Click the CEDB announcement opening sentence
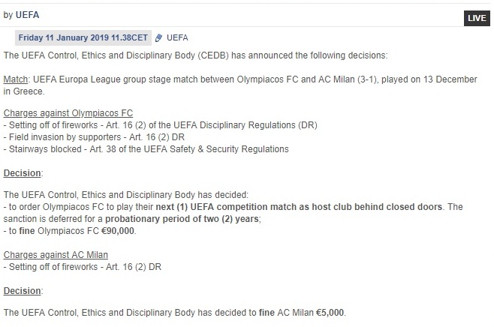The height and width of the screenshot is (327, 494). [196, 55]
